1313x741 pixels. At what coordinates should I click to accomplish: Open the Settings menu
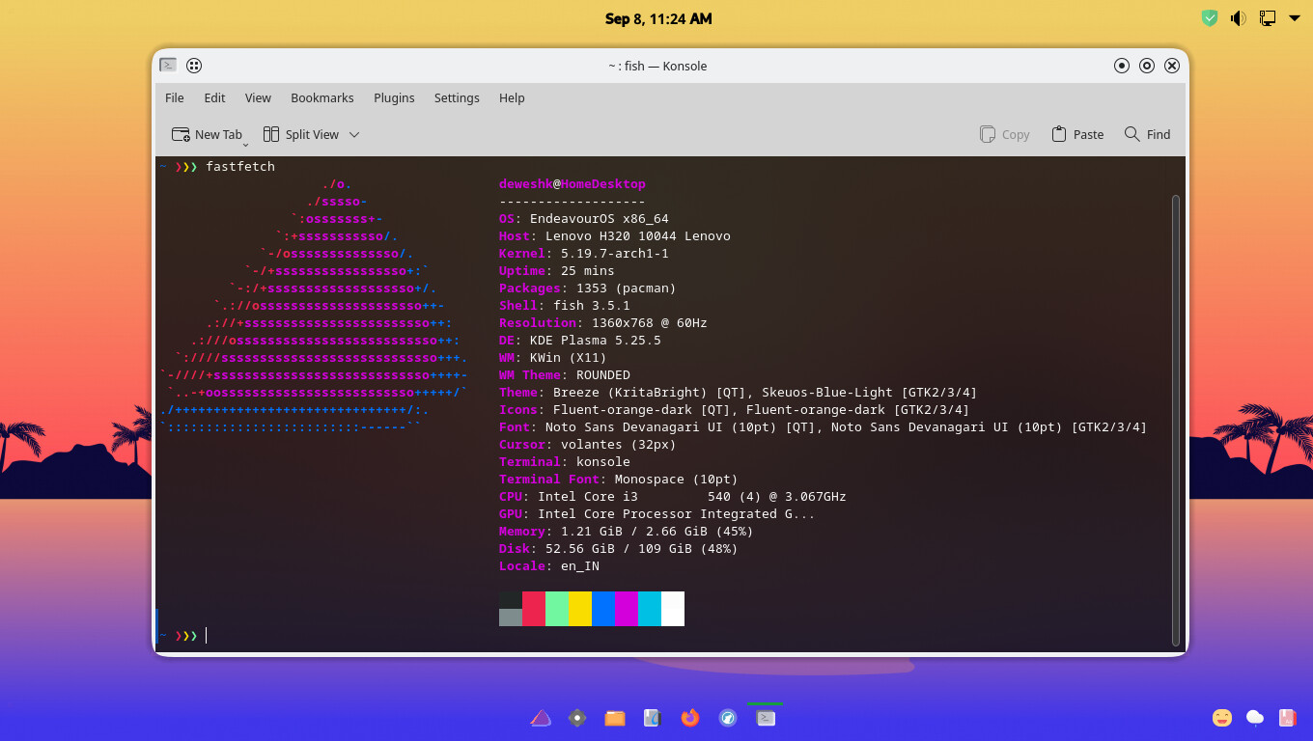tap(457, 97)
